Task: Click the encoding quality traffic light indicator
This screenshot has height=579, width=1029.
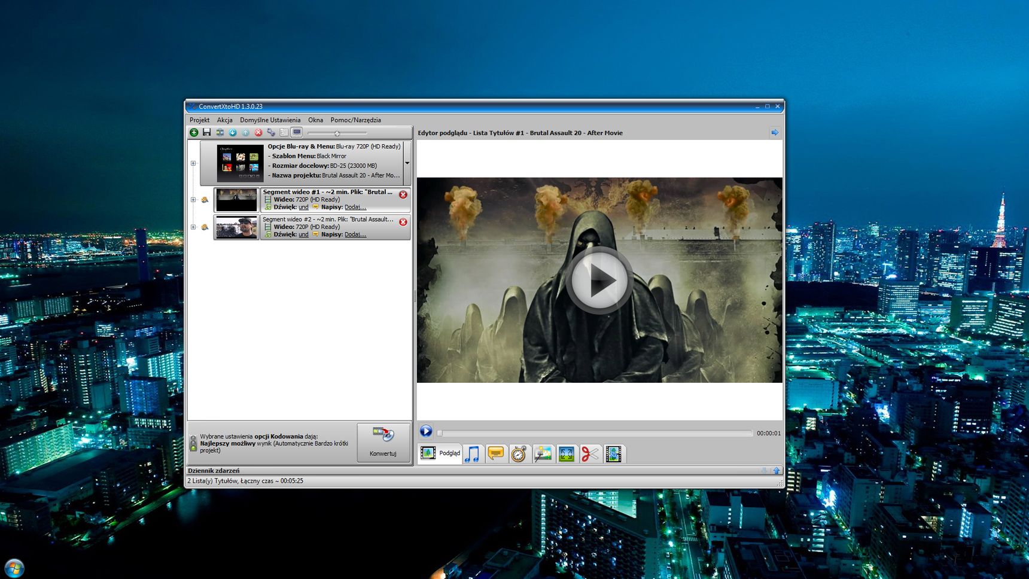Action: (x=193, y=443)
